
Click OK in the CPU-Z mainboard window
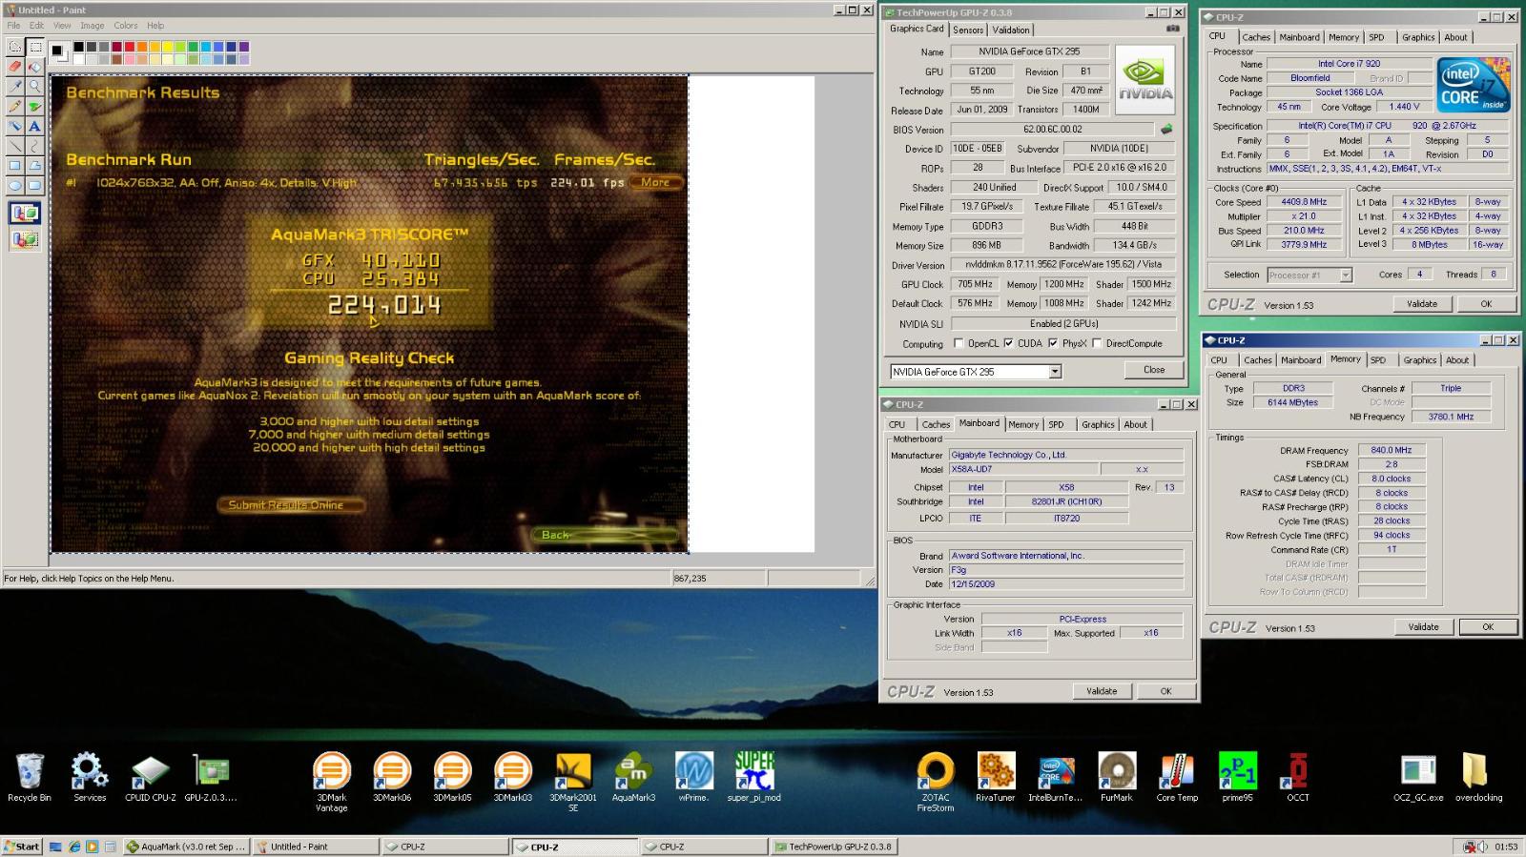tap(1165, 691)
